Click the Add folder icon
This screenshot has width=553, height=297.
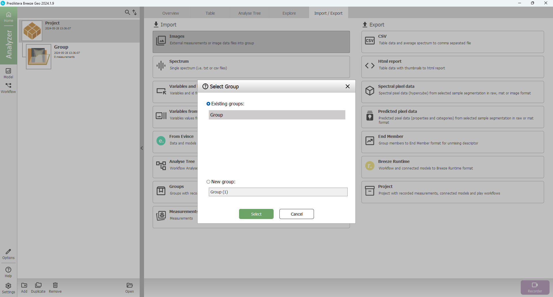tap(24, 288)
